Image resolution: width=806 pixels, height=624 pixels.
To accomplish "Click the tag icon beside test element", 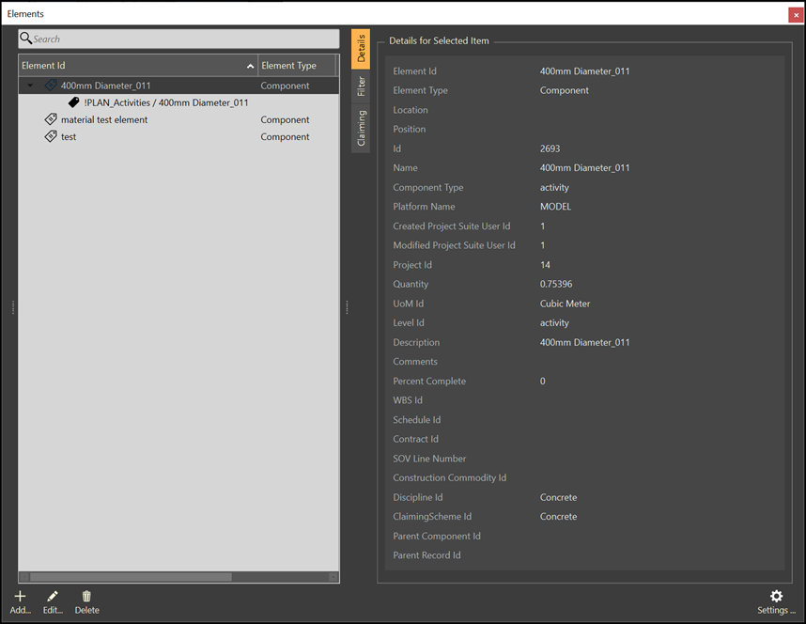I will point(51,136).
